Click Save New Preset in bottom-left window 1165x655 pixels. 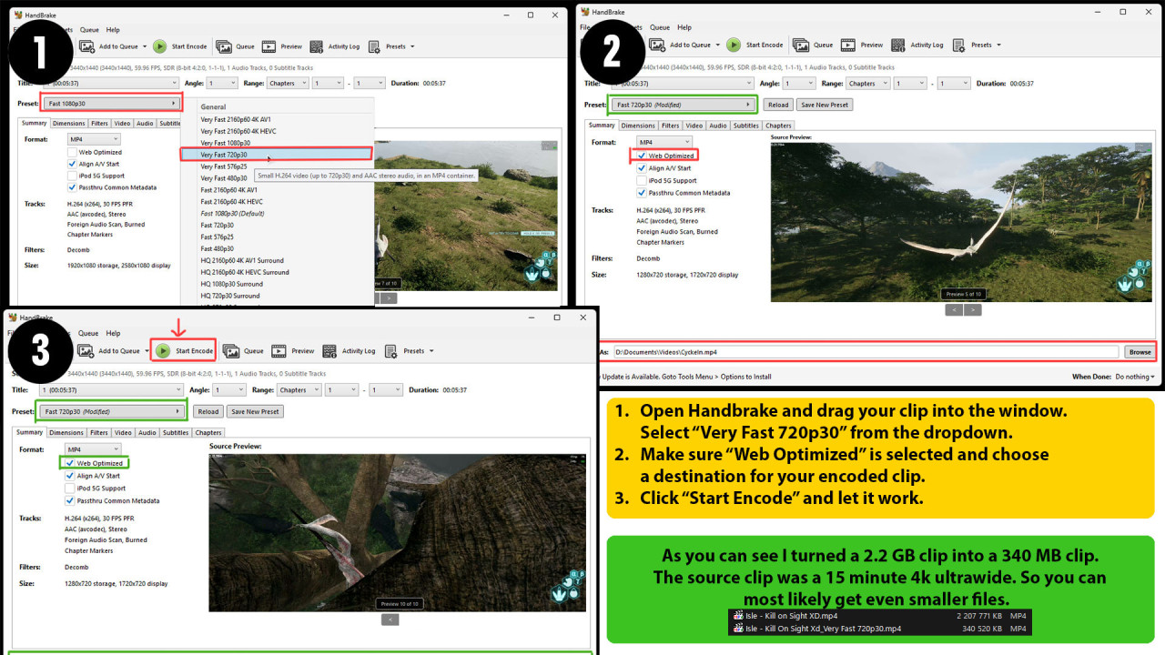tap(255, 411)
